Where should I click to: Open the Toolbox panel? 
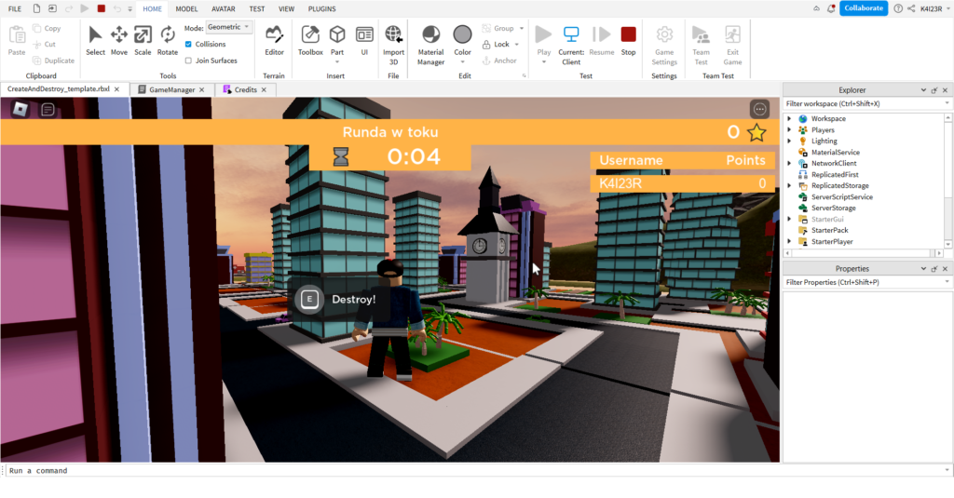[310, 41]
